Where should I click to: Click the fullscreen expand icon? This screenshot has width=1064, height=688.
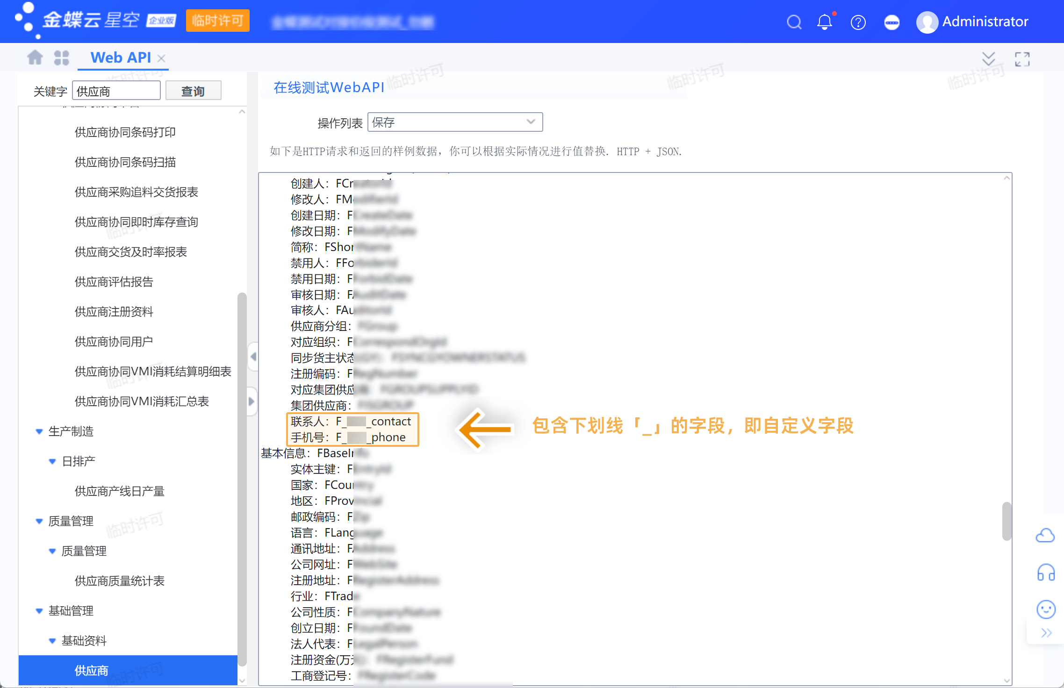[1022, 59]
